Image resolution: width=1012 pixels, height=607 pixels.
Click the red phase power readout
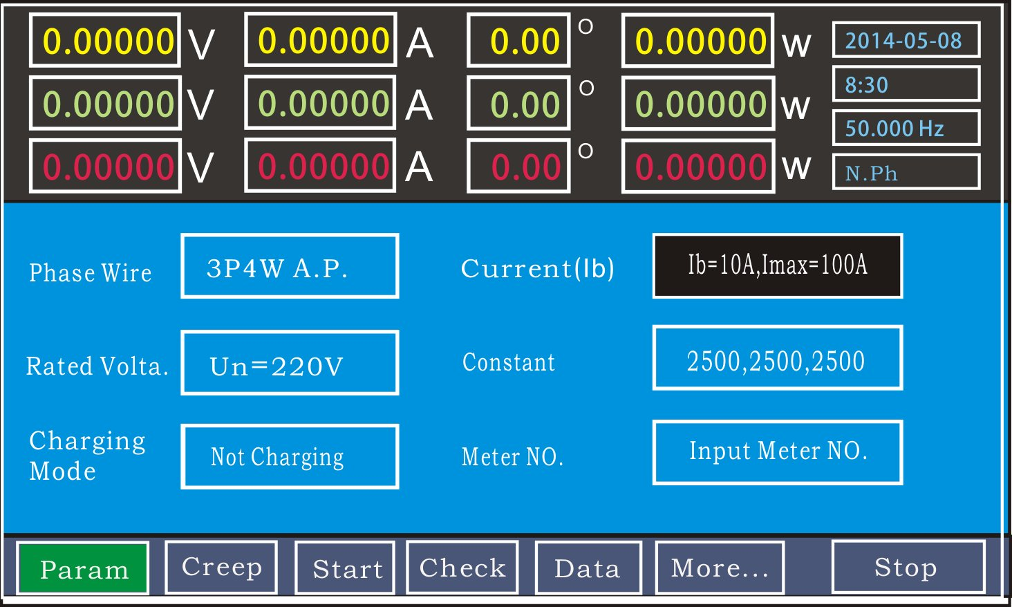click(697, 166)
